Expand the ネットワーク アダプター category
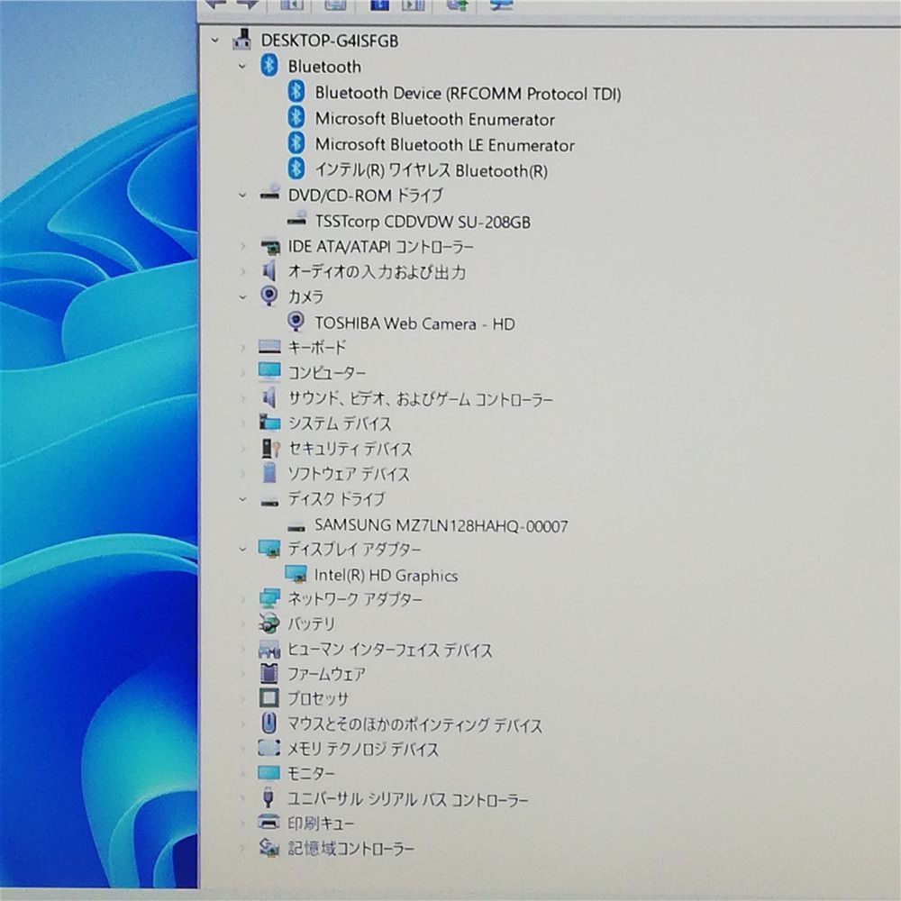Viewport: 901px width, 901px height. point(241,599)
